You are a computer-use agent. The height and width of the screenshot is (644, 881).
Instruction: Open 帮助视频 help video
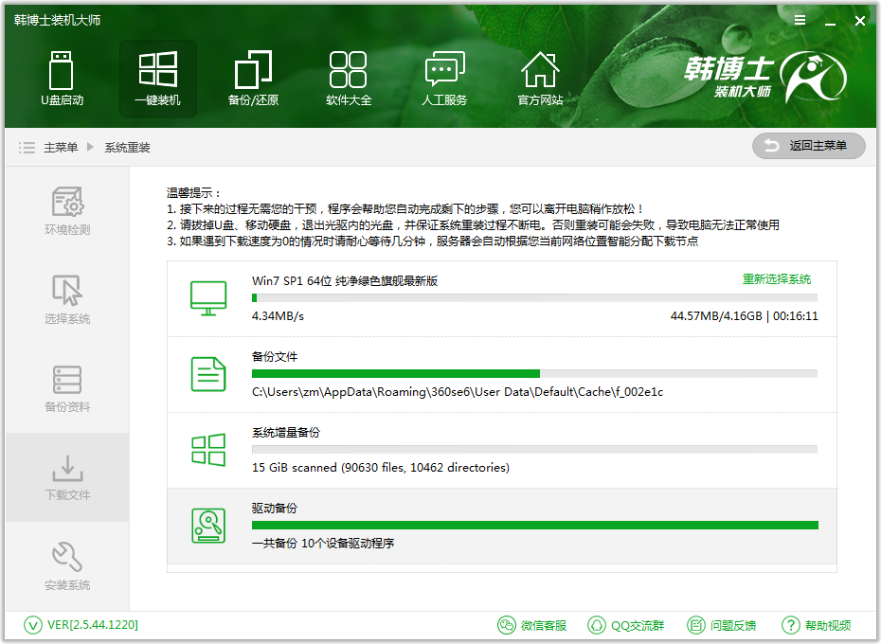click(x=816, y=625)
